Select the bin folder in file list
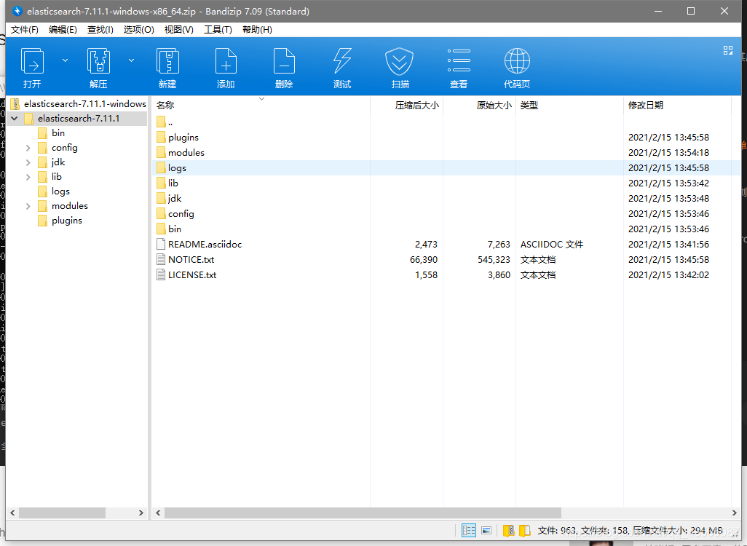The height and width of the screenshot is (546, 747). [169, 229]
